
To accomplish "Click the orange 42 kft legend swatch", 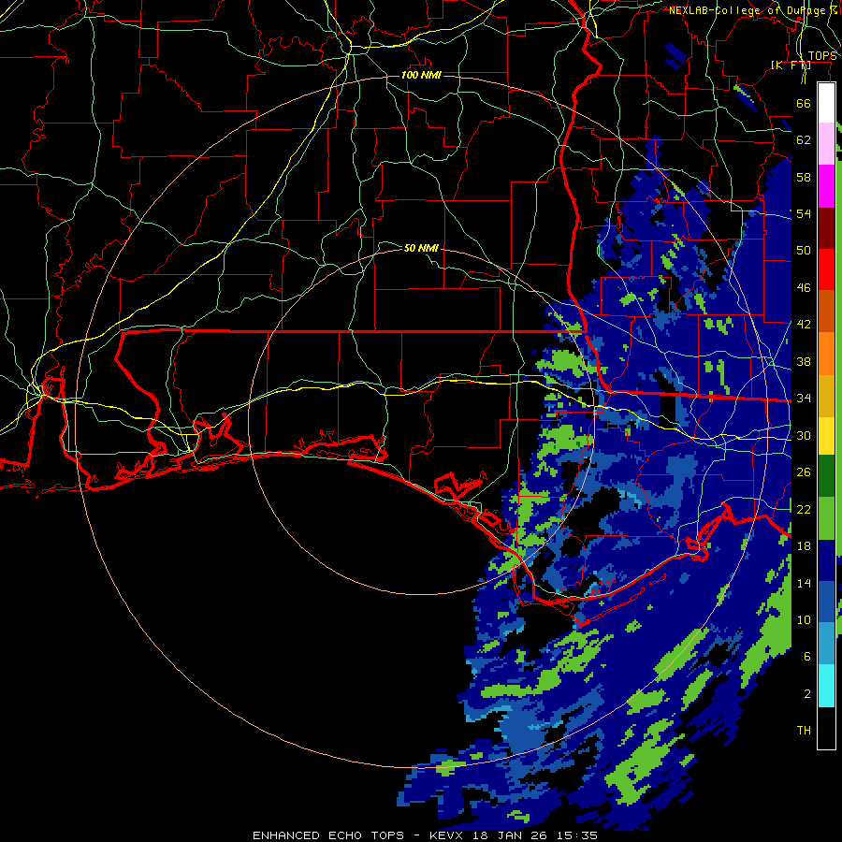I will (826, 354).
